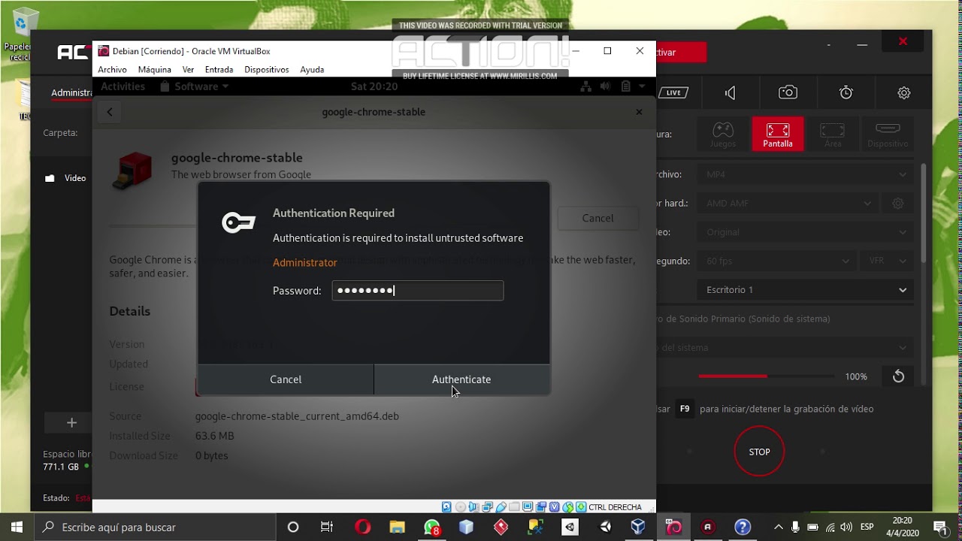Viewport: 962px width, 541px height.
Task: Select the Dispositivo capture mode
Action: point(888,134)
